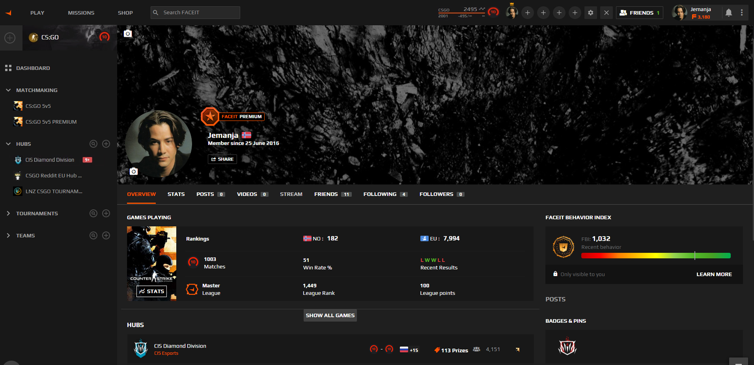Click the CIS Diamond Division hub logo
Screen dimensions: 754x365
click(x=141, y=349)
